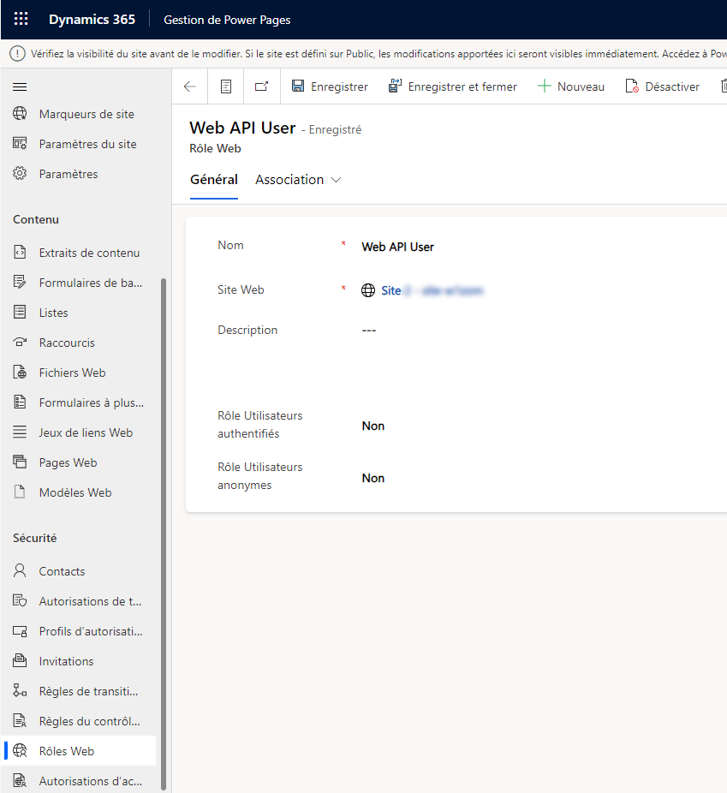Toggle Rôle Utilisateurs anonymes value Non

[373, 478]
